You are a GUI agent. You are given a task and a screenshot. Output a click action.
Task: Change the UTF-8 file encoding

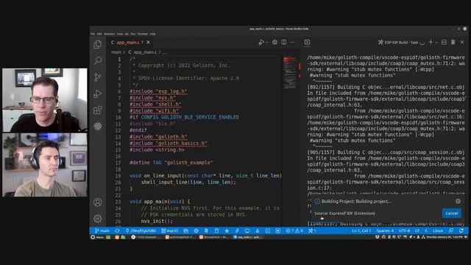(x=404, y=230)
